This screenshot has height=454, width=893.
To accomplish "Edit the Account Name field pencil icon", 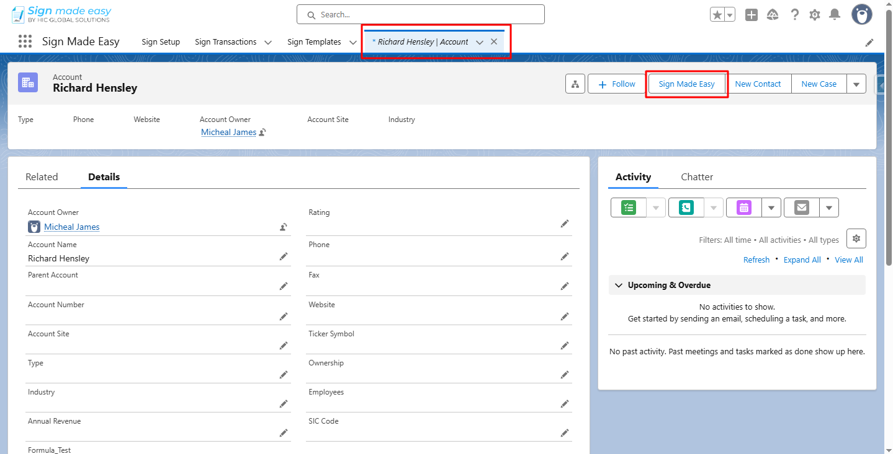I will click(284, 256).
